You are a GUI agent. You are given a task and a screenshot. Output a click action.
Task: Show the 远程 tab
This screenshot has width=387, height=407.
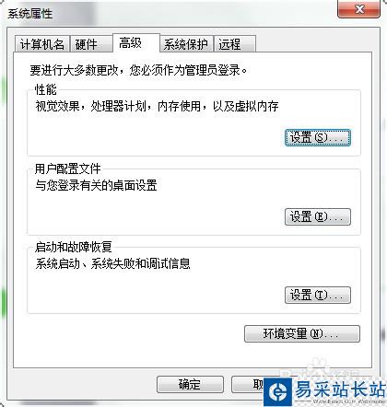pyautogui.click(x=235, y=44)
